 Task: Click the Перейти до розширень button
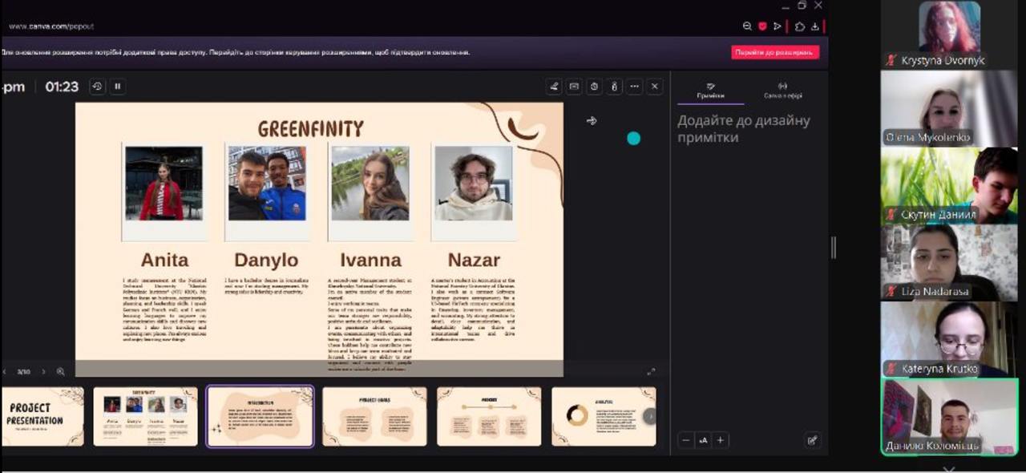click(774, 52)
